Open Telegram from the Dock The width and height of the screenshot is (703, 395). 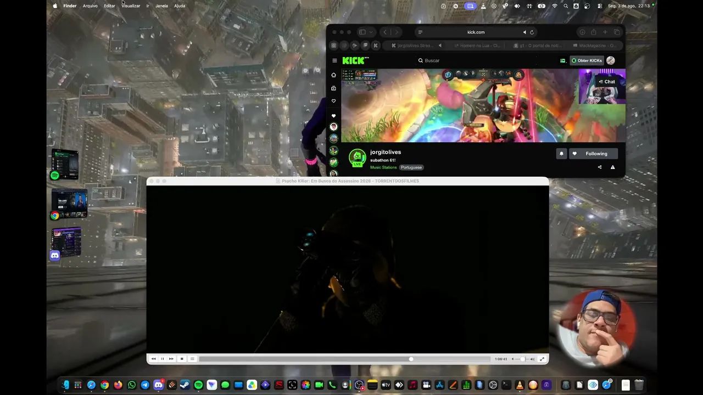(145, 385)
